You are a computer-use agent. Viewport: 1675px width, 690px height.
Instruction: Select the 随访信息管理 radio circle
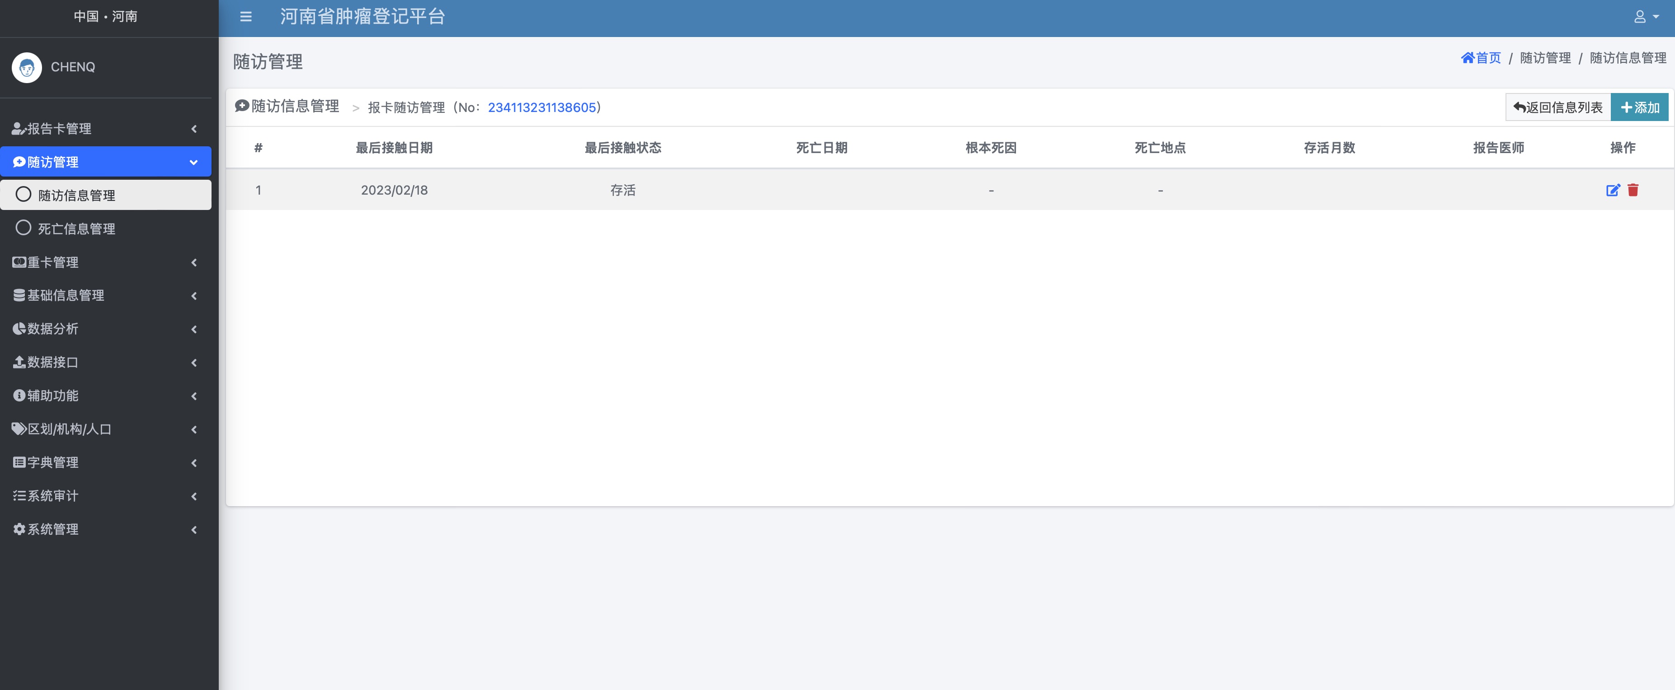pyautogui.click(x=24, y=194)
